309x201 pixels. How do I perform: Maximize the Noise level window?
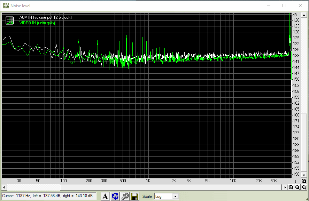tap(284, 6)
